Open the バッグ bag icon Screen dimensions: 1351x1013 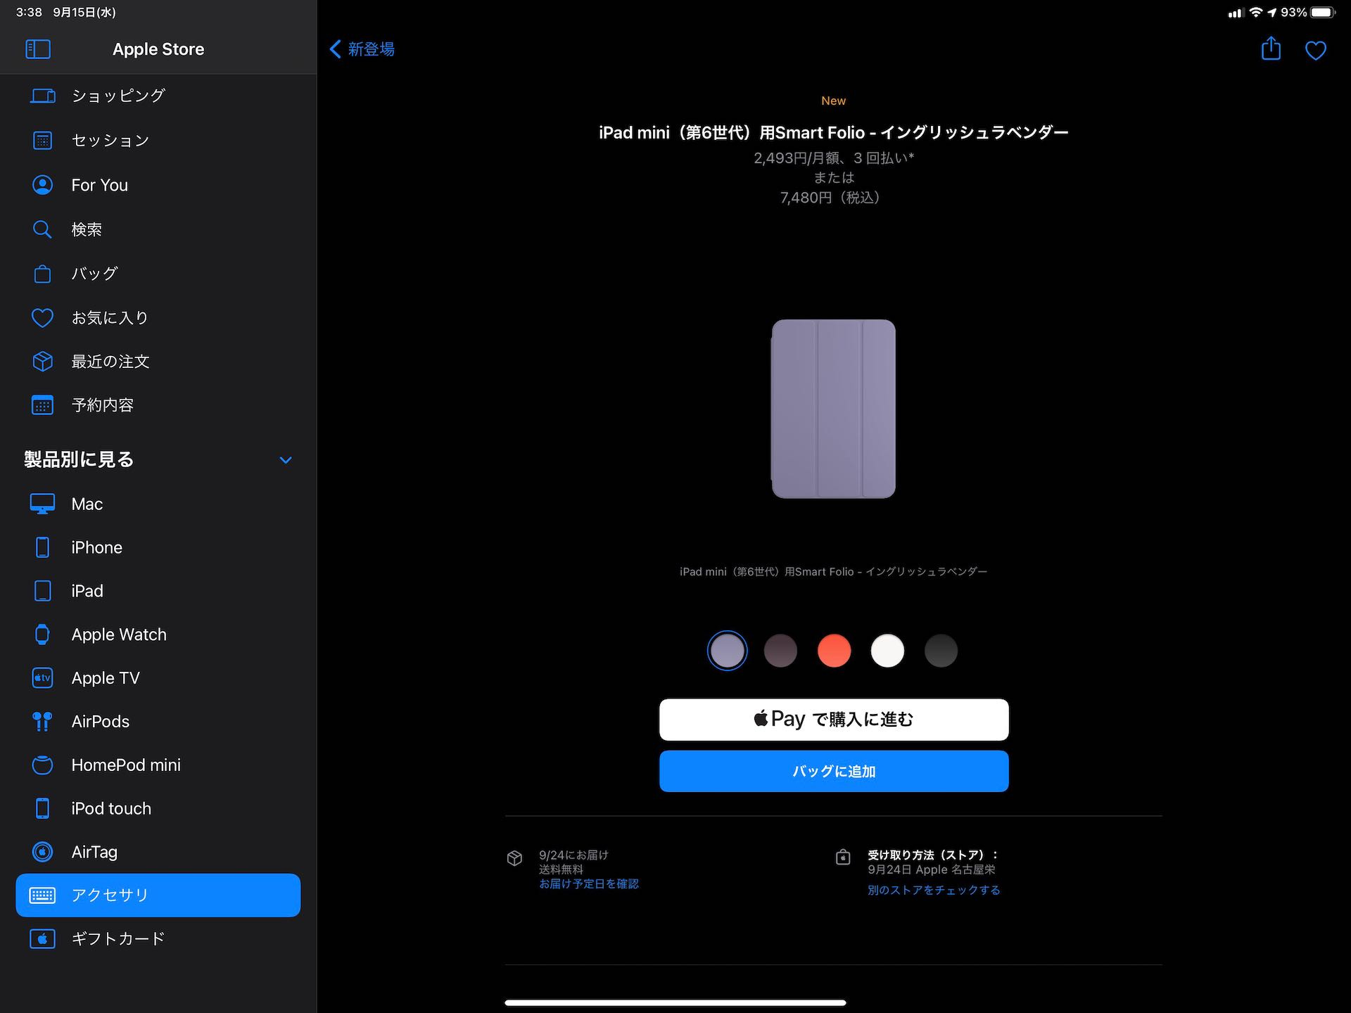(x=42, y=274)
